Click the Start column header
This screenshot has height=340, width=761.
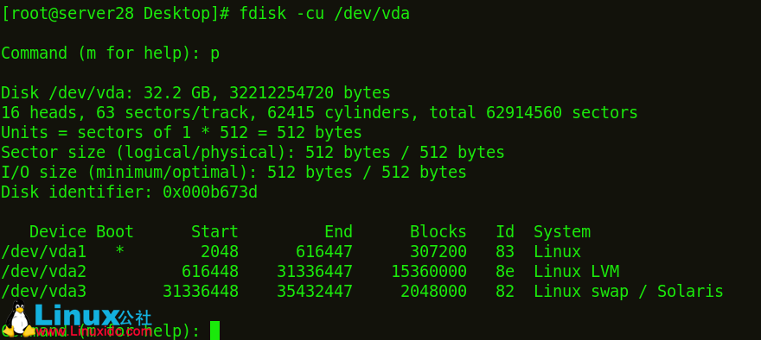click(214, 231)
